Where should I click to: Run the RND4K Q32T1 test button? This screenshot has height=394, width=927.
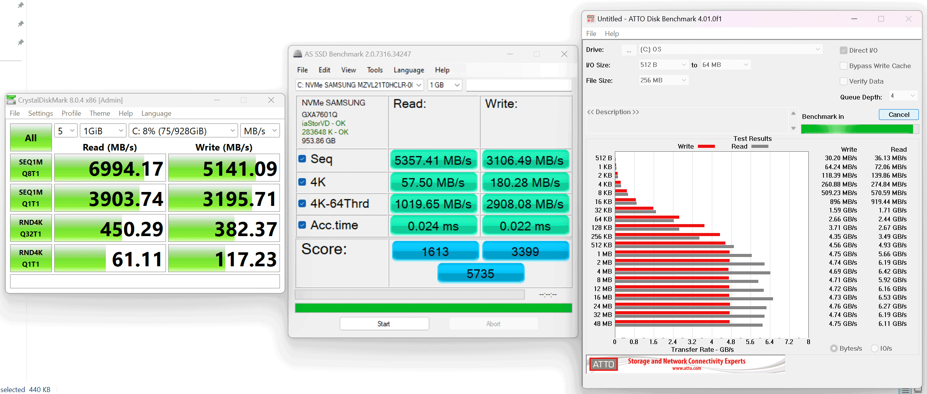[31, 228]
